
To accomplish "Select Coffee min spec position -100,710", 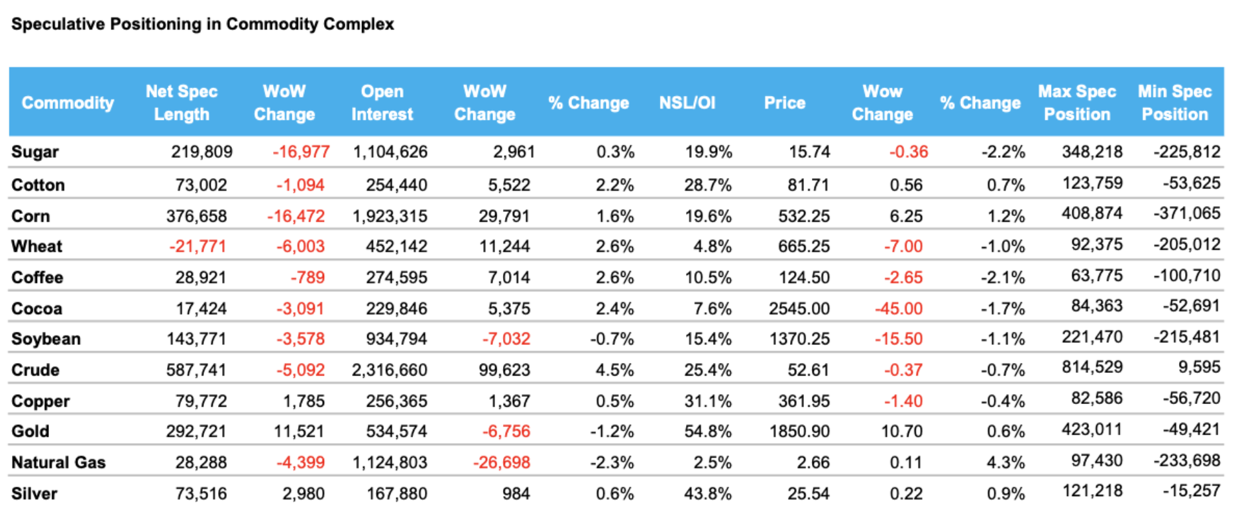I will (x=1186, y=275).
